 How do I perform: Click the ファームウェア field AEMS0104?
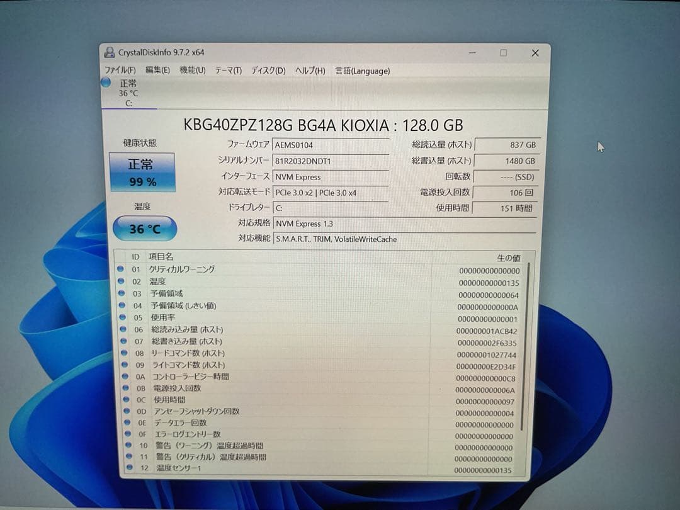330,145
